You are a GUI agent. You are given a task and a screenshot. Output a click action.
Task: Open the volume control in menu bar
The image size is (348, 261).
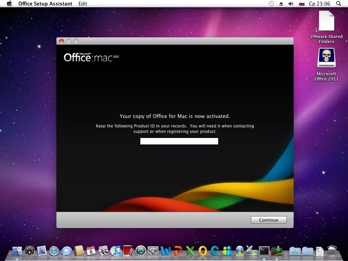pos(291,3)
